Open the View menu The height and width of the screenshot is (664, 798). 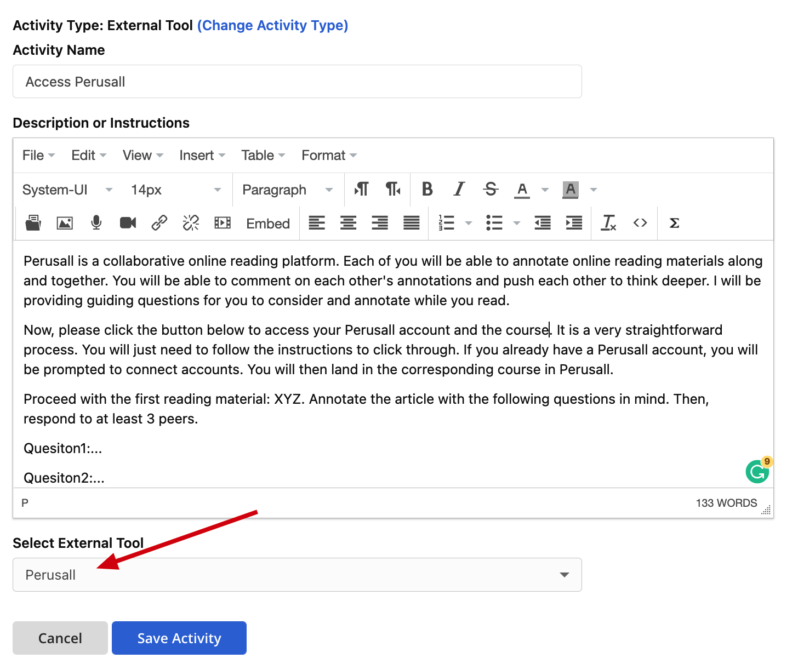143,156
